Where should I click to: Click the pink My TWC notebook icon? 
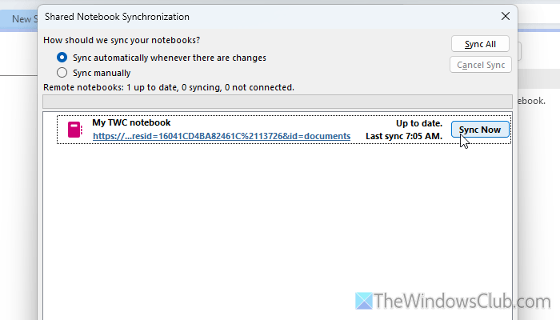coord(75,130)
